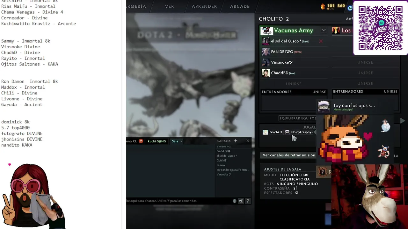
Task: Open the emoticon picker in chat
Action: [235, 201]
